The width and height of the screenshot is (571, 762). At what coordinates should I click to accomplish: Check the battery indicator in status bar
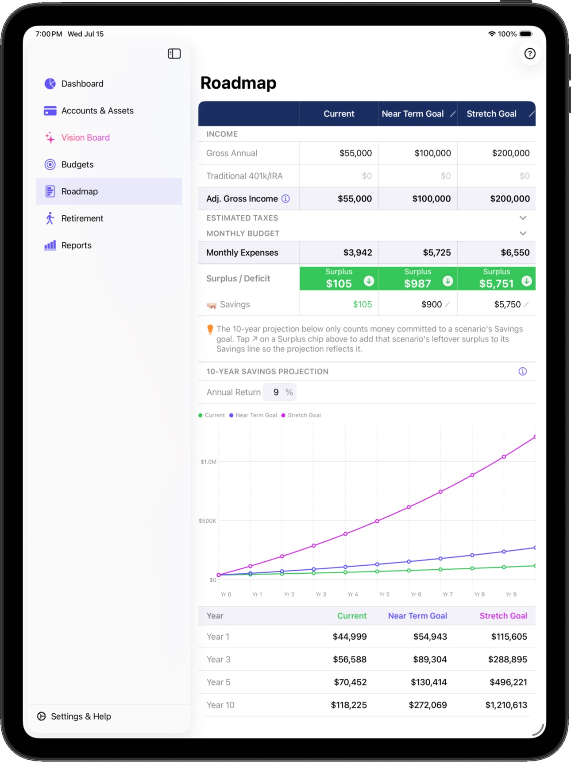526,34
